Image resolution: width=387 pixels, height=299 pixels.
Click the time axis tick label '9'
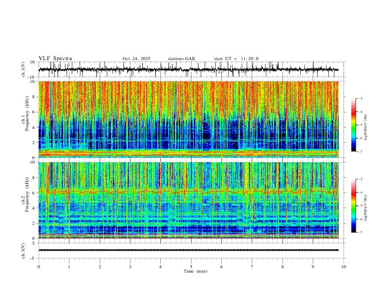[313, 267]
